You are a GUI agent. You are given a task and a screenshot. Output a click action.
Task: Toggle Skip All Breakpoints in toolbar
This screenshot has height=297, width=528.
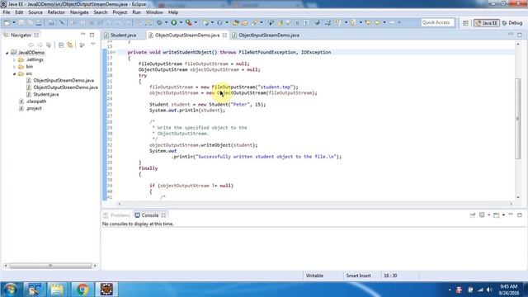tap(62, 22)
